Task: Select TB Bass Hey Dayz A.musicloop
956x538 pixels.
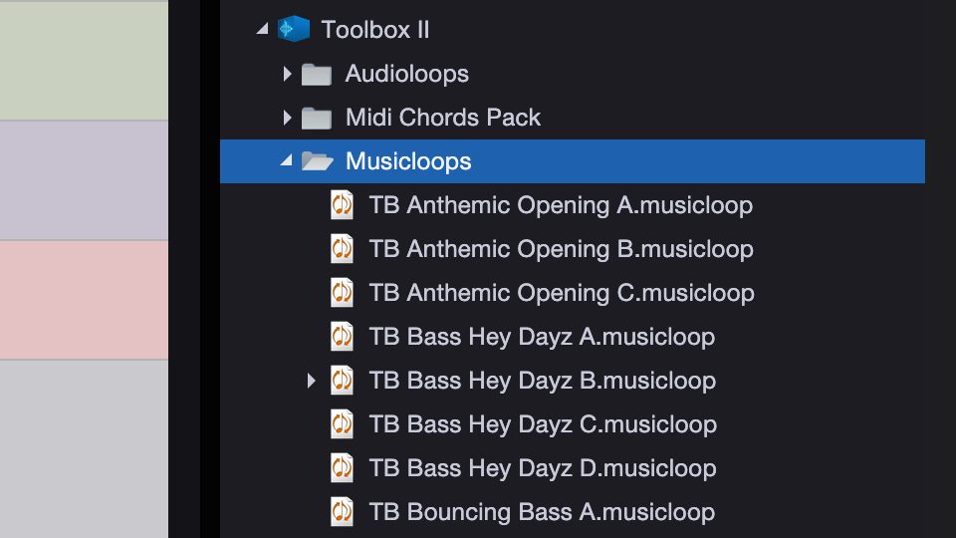Action: point(541,337)
